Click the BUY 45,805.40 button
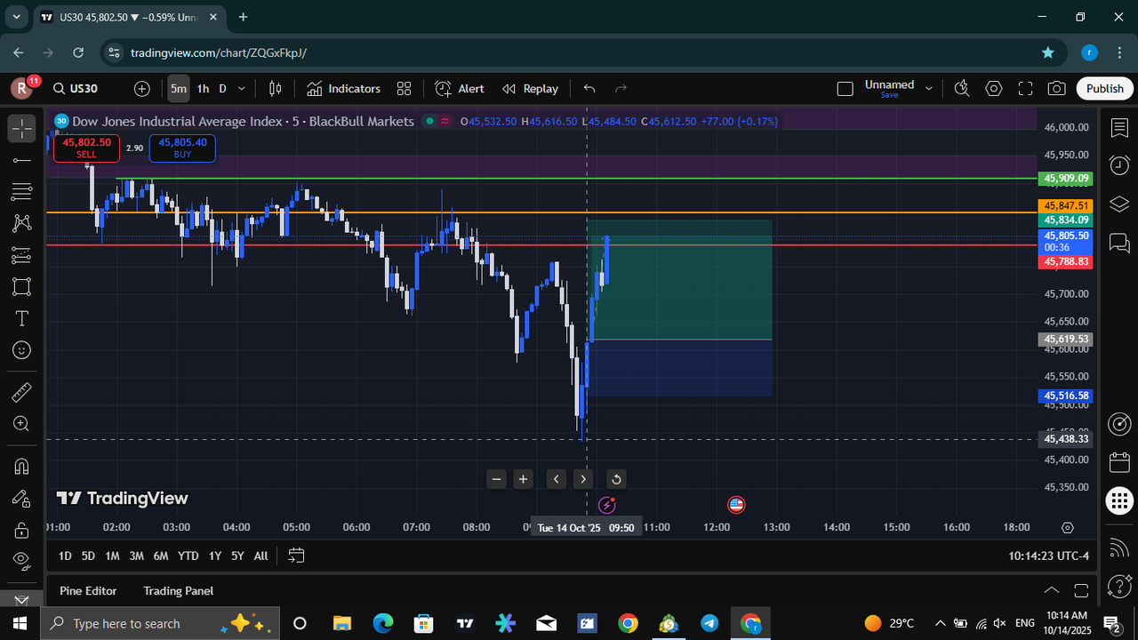Viewport: 1138px width, 640px height. point(182,148)
